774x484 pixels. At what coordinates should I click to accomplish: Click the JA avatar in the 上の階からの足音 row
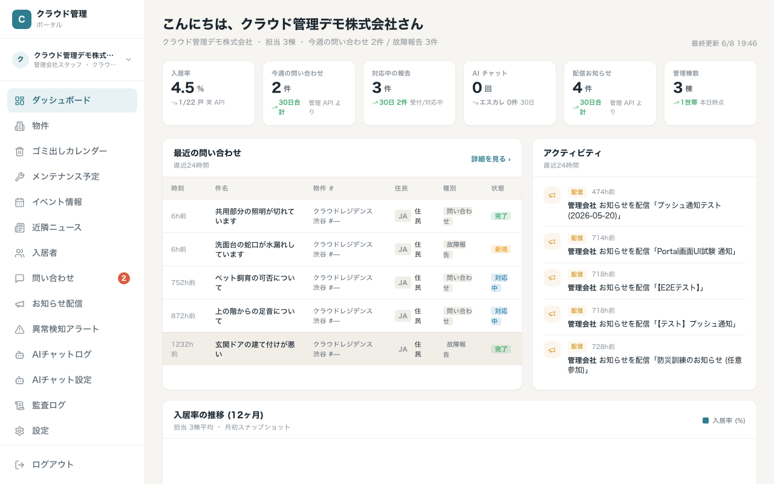(x=403, y=316)
